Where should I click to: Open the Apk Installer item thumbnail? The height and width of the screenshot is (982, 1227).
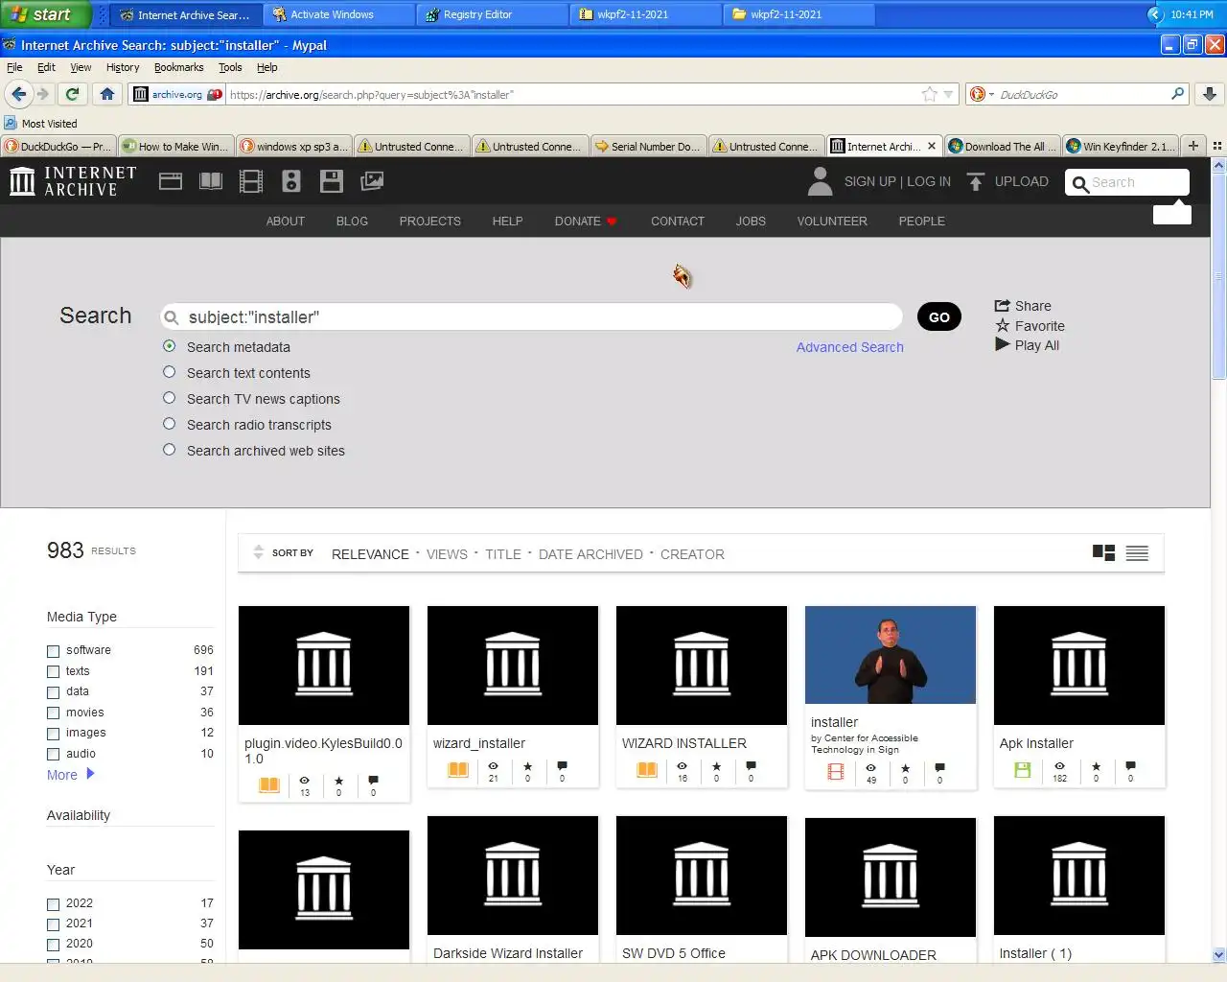tap(1079, 665)
